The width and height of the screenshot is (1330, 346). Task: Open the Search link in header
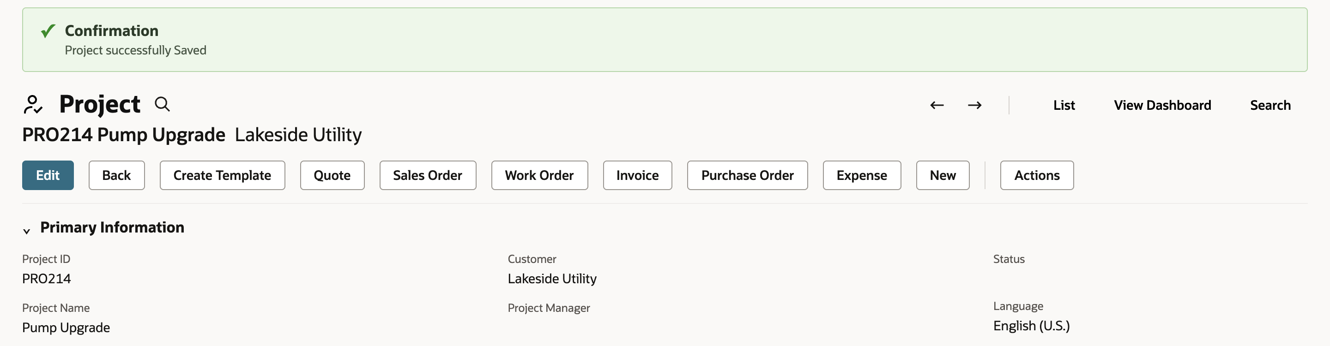tap(1270, 105)
